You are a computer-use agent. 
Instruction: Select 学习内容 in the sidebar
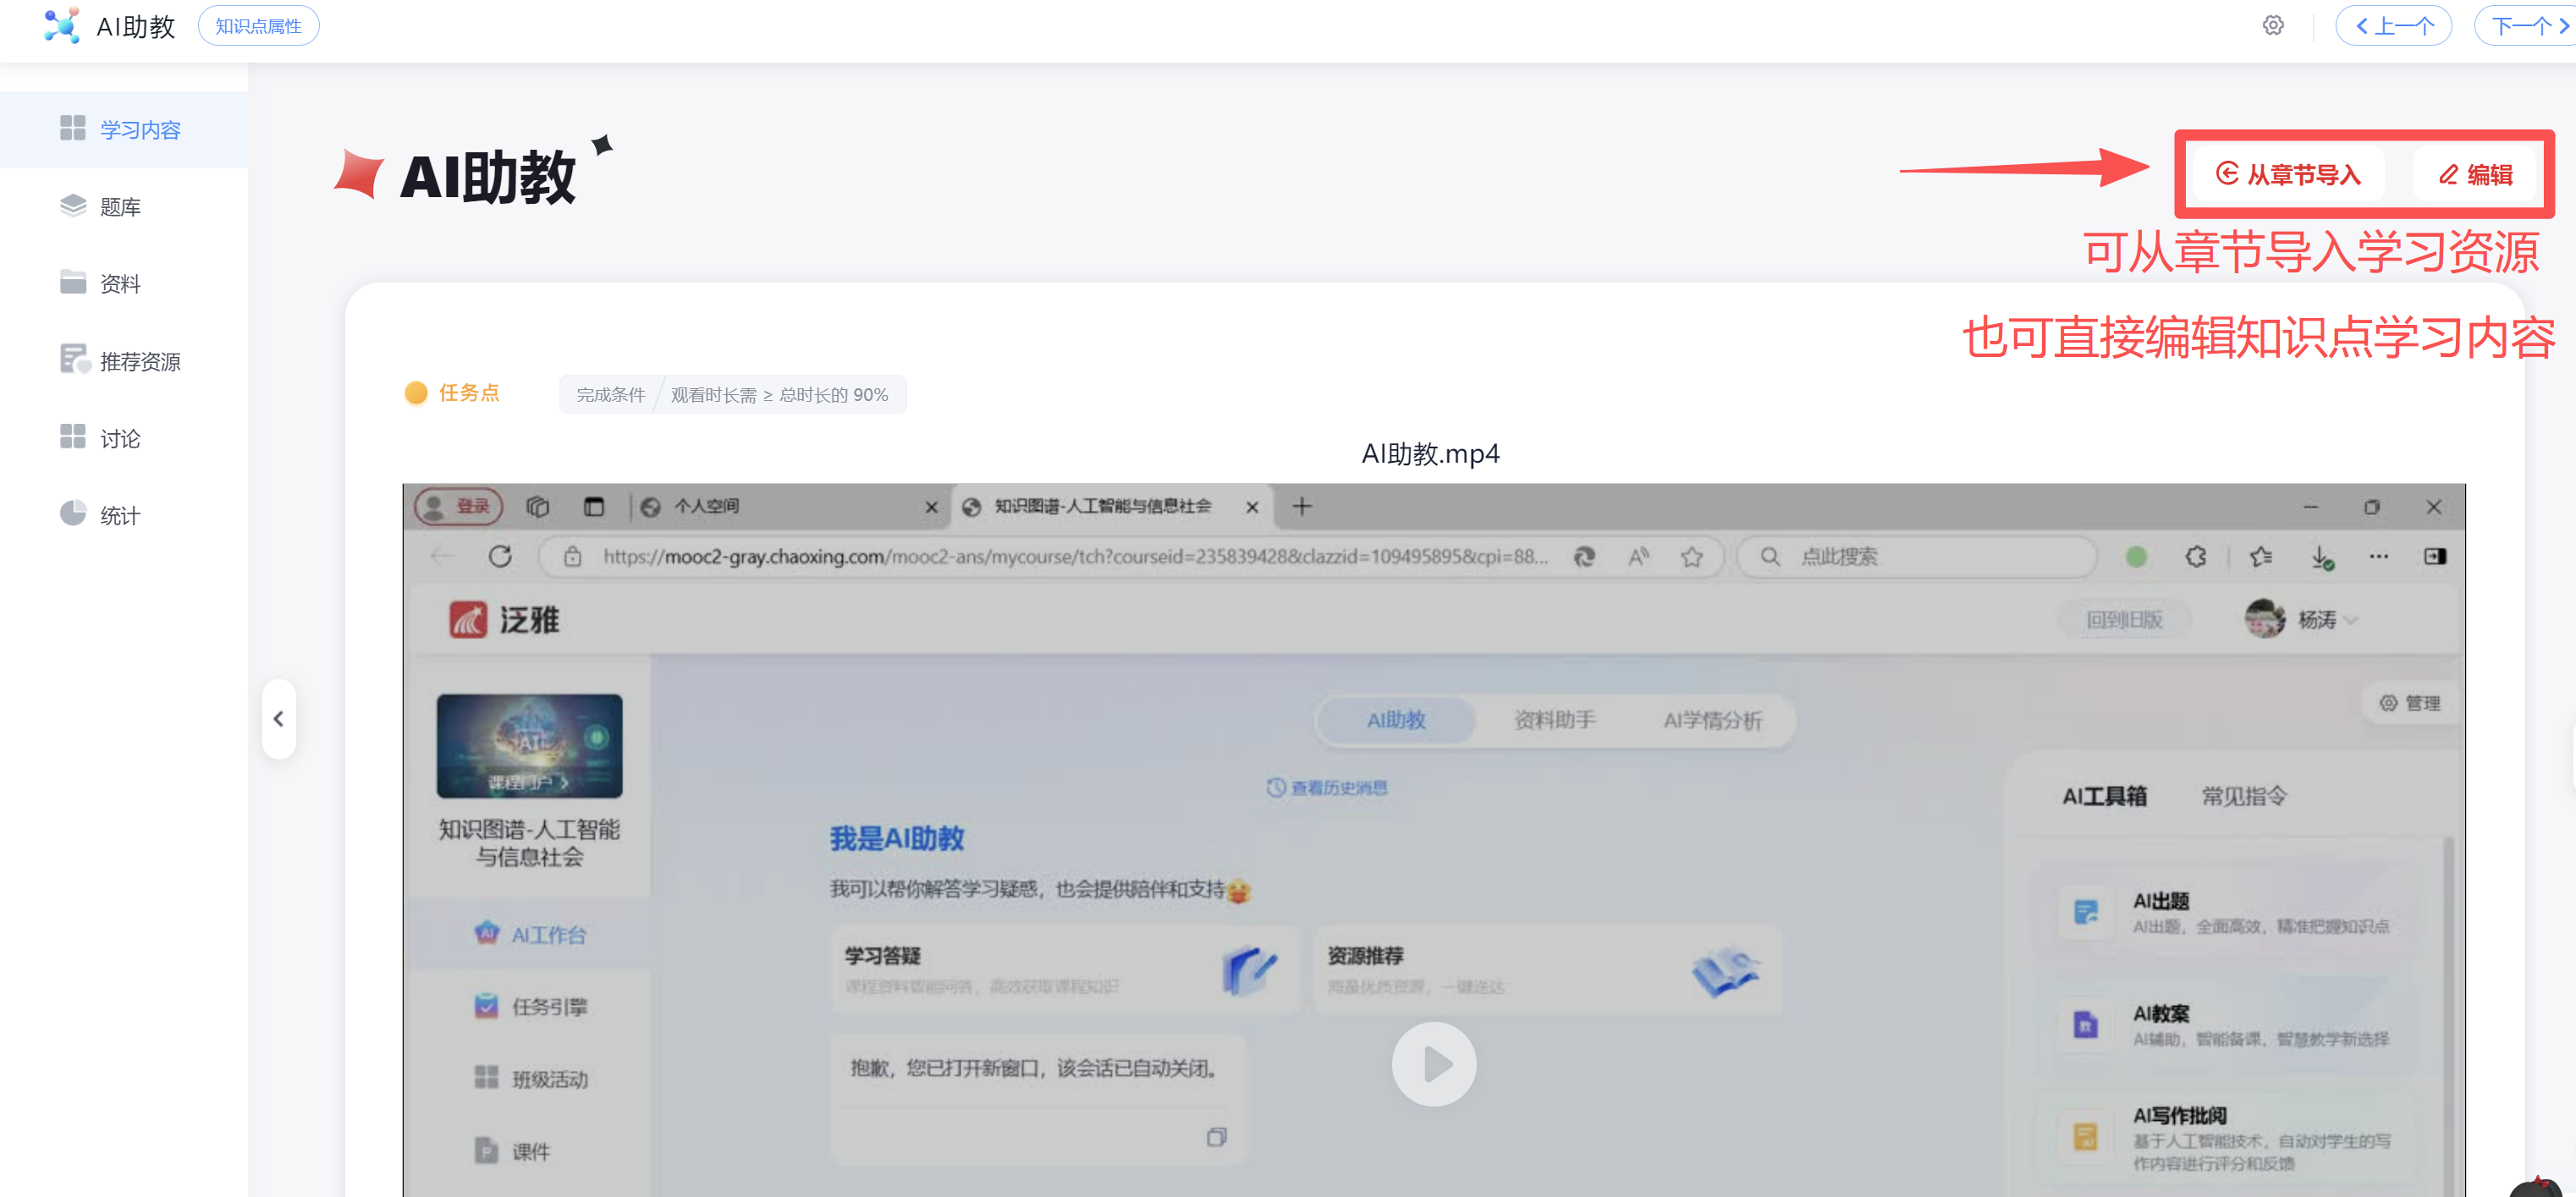pos(124,129)
